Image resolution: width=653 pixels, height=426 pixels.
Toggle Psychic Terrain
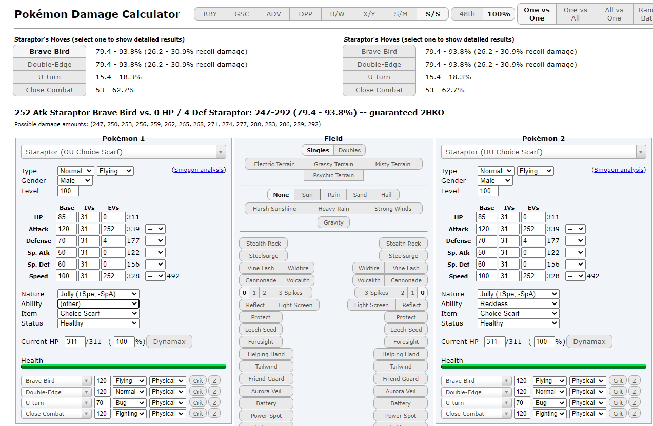[333, 175]
